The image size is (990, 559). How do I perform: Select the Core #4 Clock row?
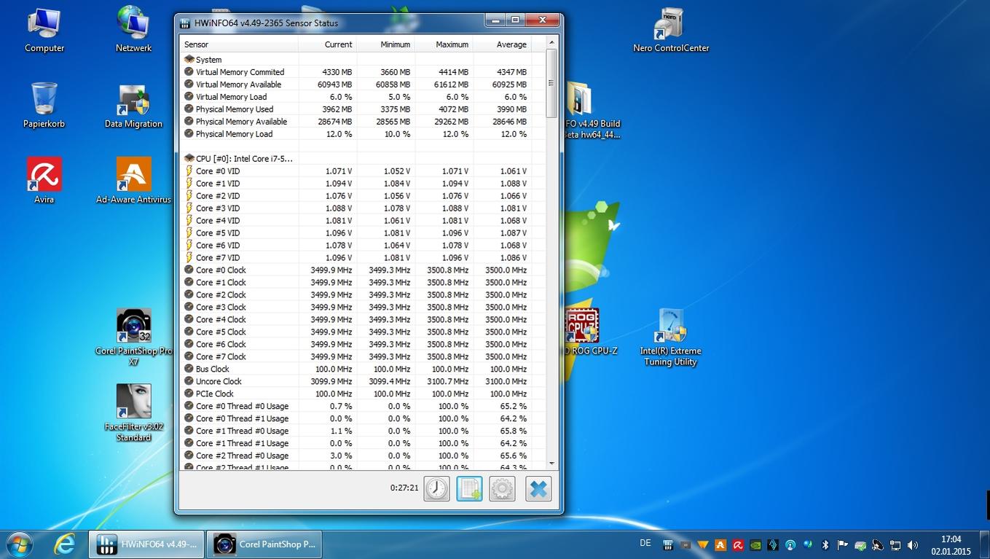pos(355,320)
